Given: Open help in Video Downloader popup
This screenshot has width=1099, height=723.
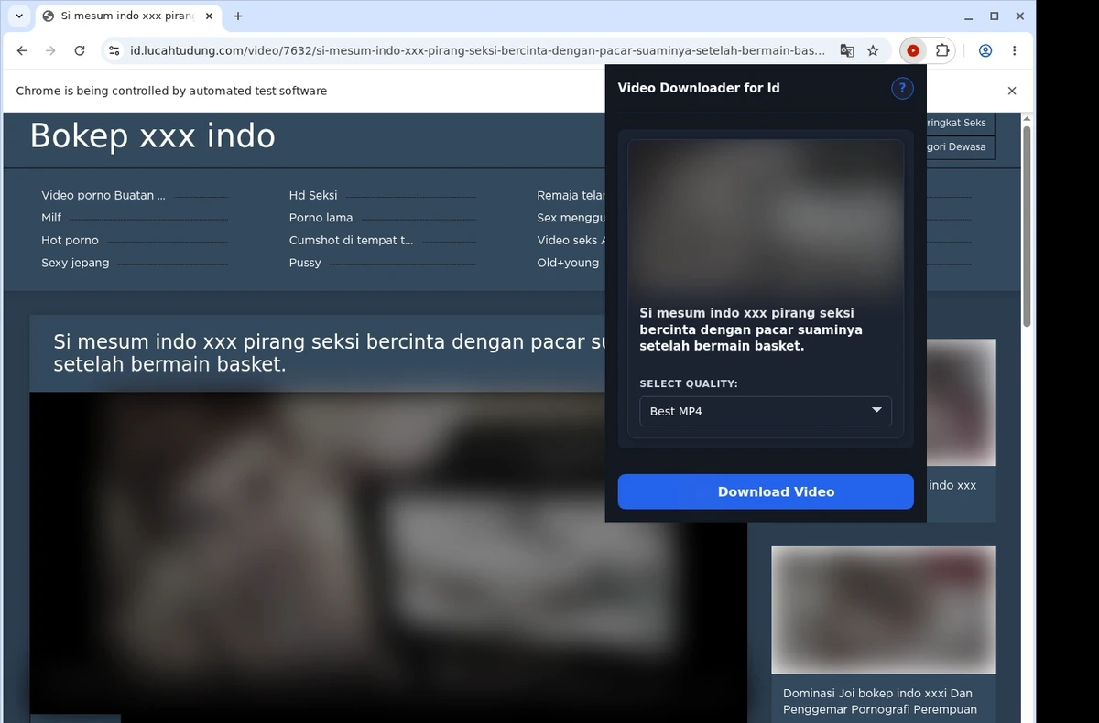Looking at the screenshot, I should tap(902, 88).
